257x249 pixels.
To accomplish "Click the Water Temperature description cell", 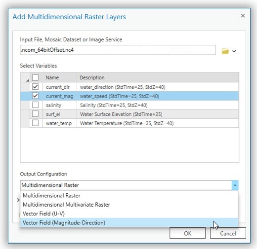I will (x=158, y=123).
